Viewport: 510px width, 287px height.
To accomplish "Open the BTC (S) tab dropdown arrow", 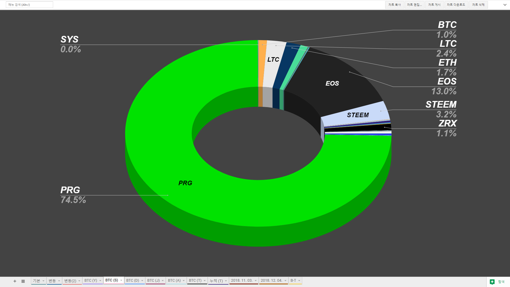I will pyautogui.click(x=121, y=280).
